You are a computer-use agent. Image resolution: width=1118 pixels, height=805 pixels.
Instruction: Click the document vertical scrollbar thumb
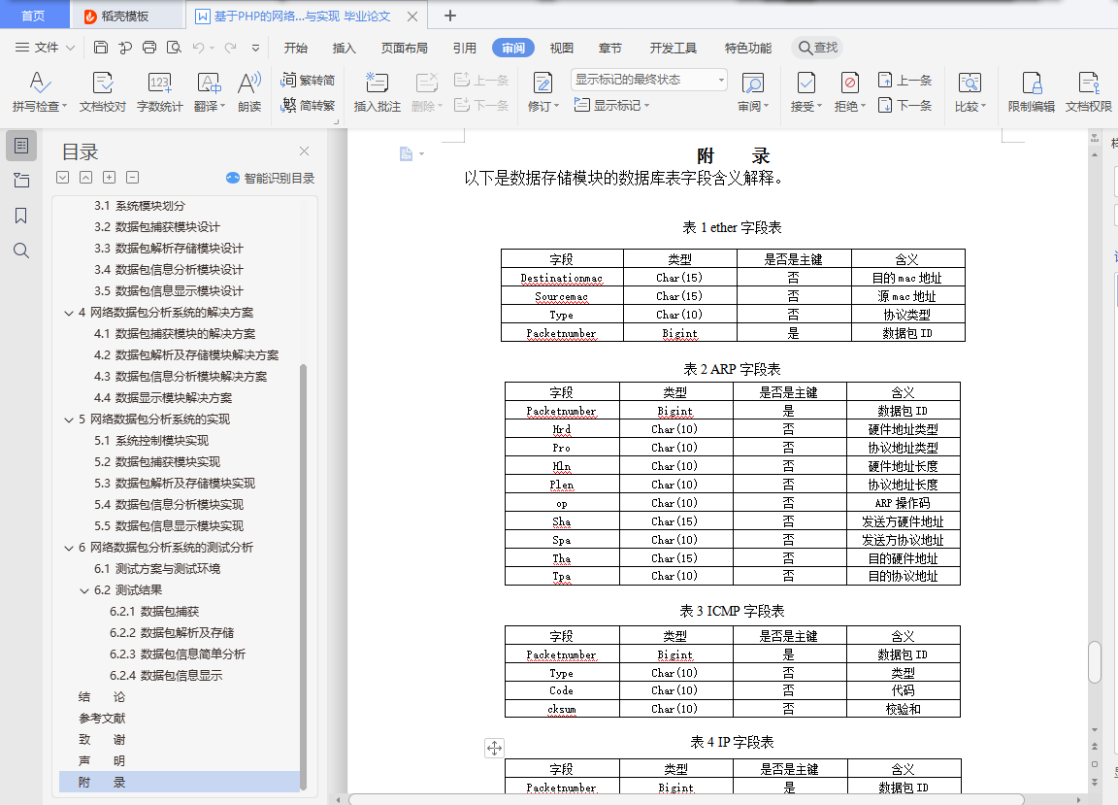pyautogui.click(x=1094, y=662)
